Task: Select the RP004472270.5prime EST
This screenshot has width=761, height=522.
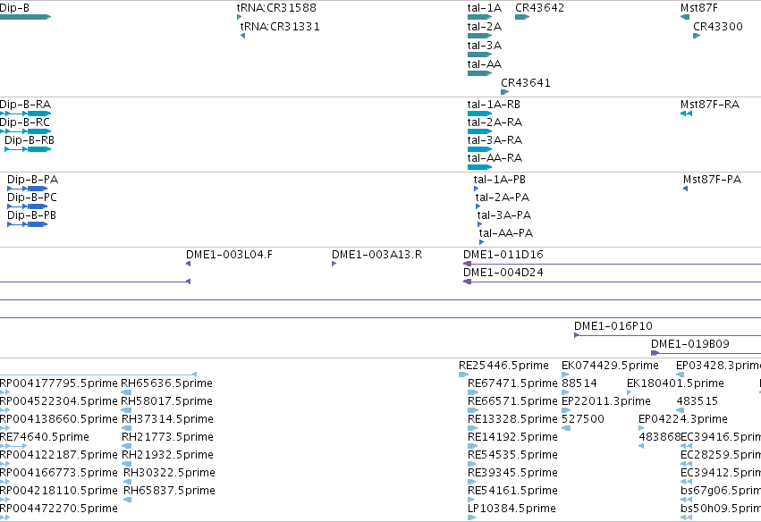Action: pos(4,518)
